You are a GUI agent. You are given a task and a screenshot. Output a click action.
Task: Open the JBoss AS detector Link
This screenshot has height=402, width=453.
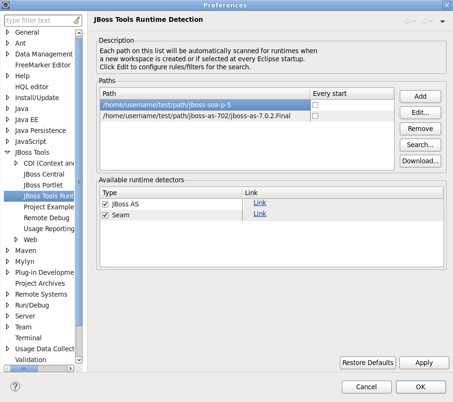[x=260, y=203]
